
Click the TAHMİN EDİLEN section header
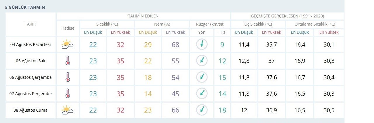[x=143, y=16]
